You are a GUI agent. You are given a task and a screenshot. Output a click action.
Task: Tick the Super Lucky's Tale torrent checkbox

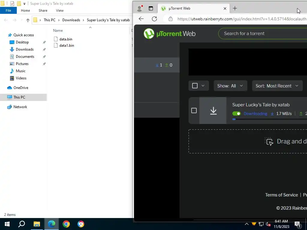point(194,111)
